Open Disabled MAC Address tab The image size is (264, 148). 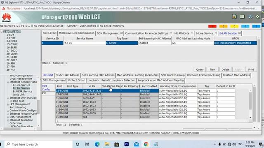(x=236, y=75)
